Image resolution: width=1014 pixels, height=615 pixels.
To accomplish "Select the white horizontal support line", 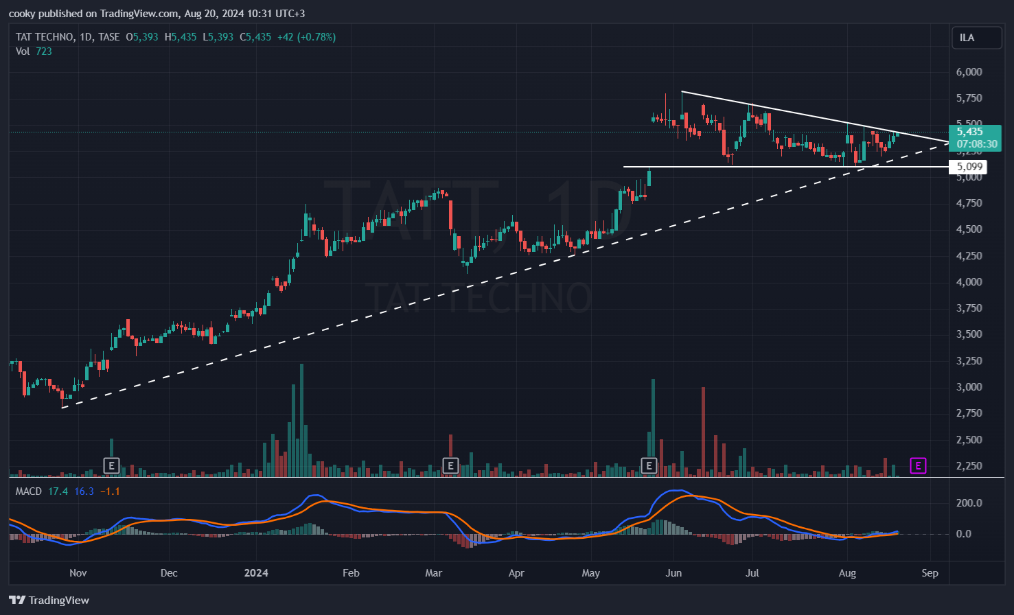I will tap(786, 167).
